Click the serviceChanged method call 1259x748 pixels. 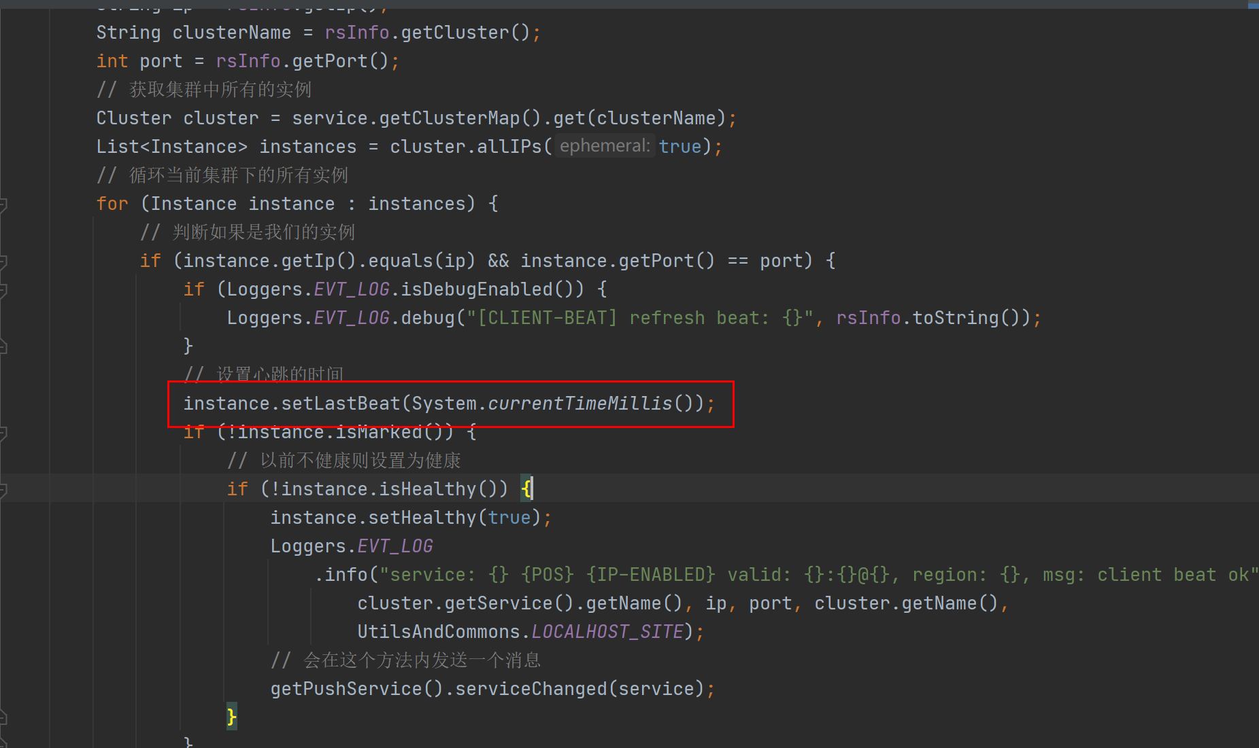pos(531,689)
